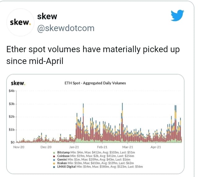Click the $3b y-axis label
Viewport: 200px width, 177px height.
pos(11,104)
